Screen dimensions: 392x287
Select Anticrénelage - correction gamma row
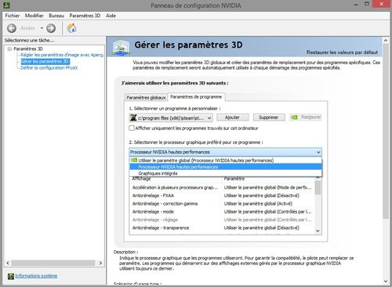click(x=222, y=203)
